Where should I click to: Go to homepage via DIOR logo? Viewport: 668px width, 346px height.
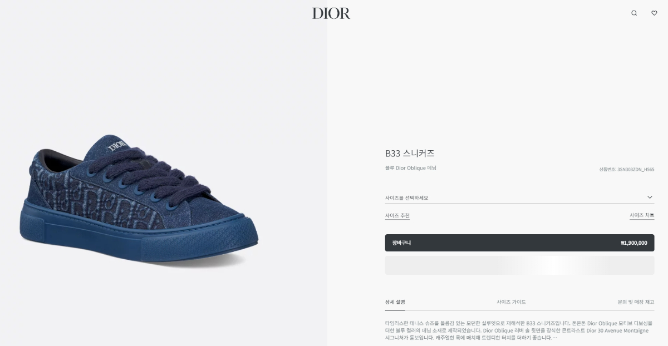pos(331,13)
